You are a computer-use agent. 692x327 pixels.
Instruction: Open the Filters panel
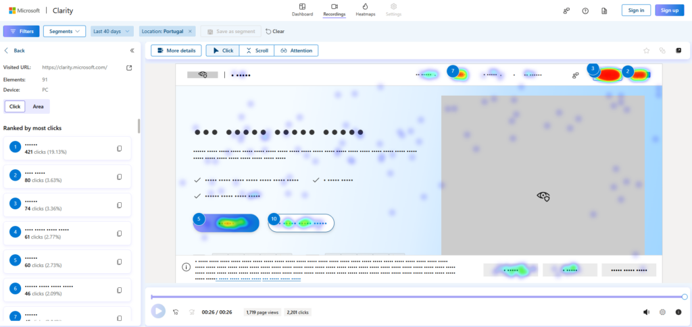tap(21, 31)
